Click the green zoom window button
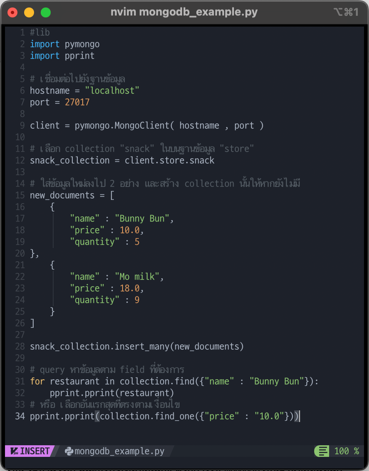Image resolution: width=369 pixels, height=471 pixels. pyautogui.click(x=46, y=12)
